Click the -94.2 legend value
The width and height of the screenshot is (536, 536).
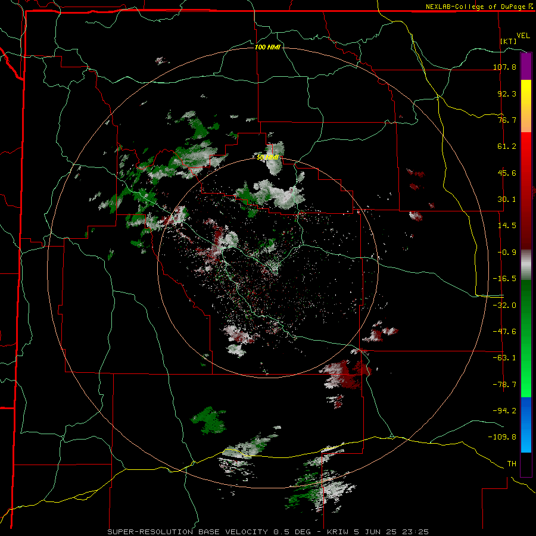505,410
